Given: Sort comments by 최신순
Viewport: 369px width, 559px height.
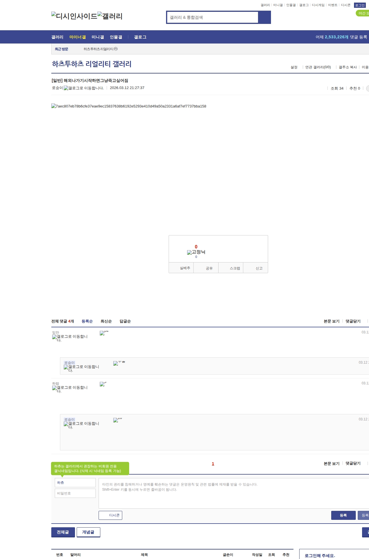Looking at the screenshot, I should 106,321.
